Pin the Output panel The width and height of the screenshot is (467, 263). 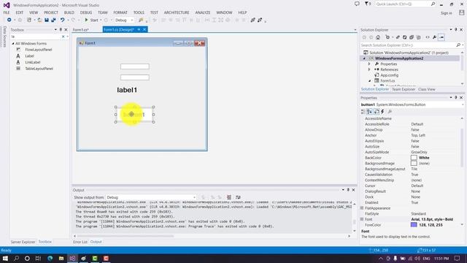(348, 190)
